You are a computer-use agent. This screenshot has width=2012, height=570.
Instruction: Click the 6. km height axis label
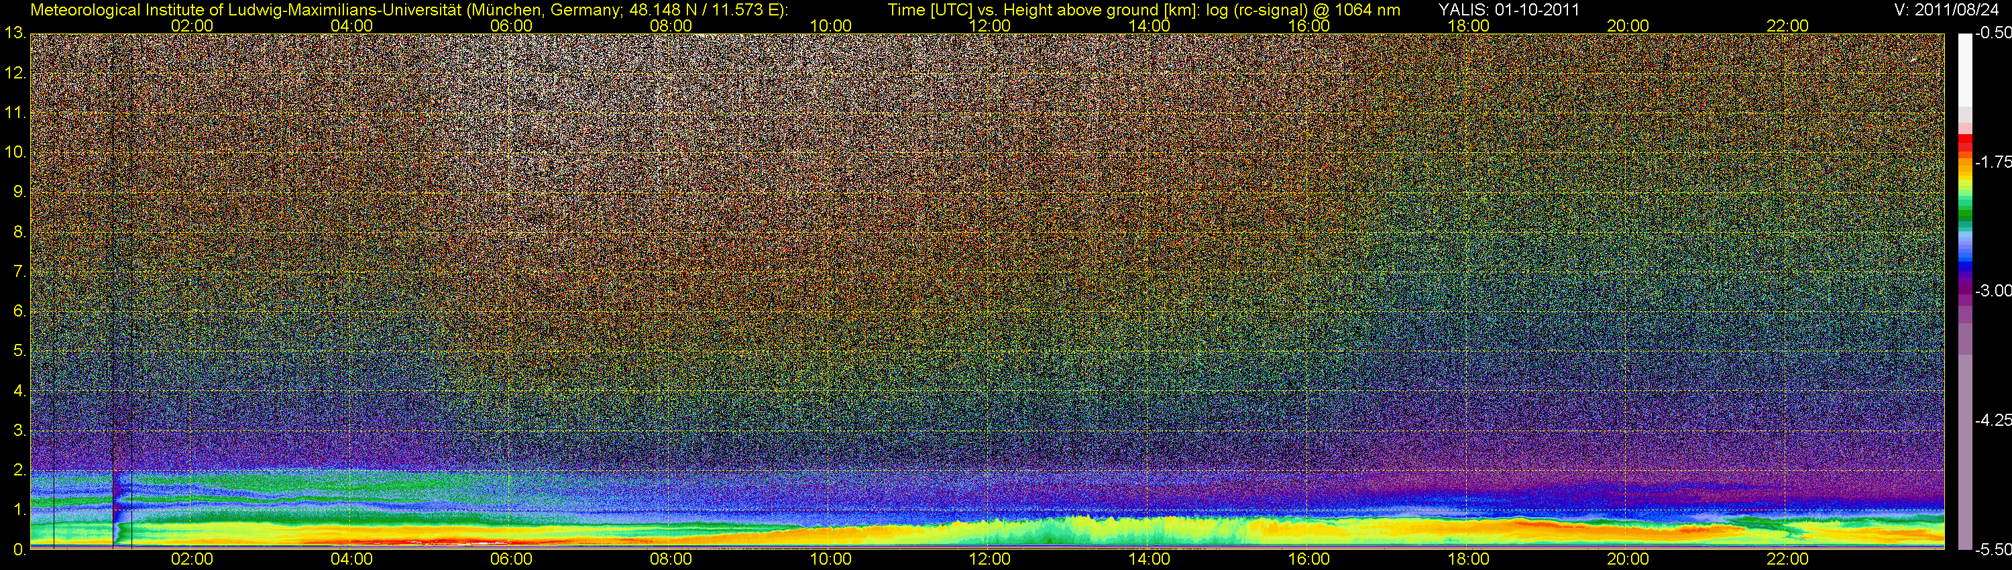[19, 312]
